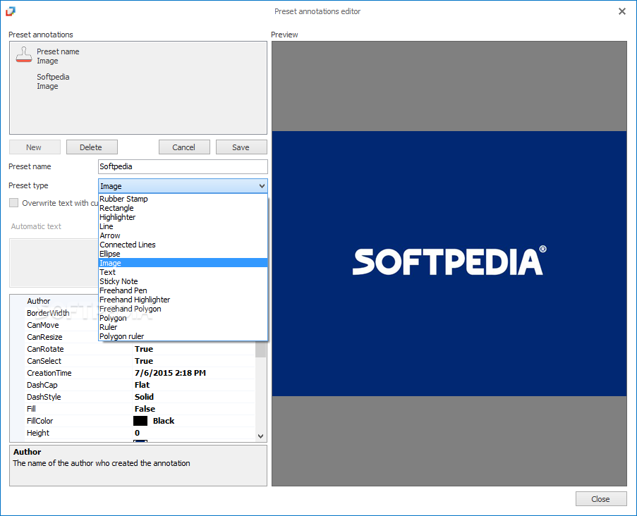Select Polygon in the dropdown list
This screenshot has width=637, height=516.
point(183,318)
